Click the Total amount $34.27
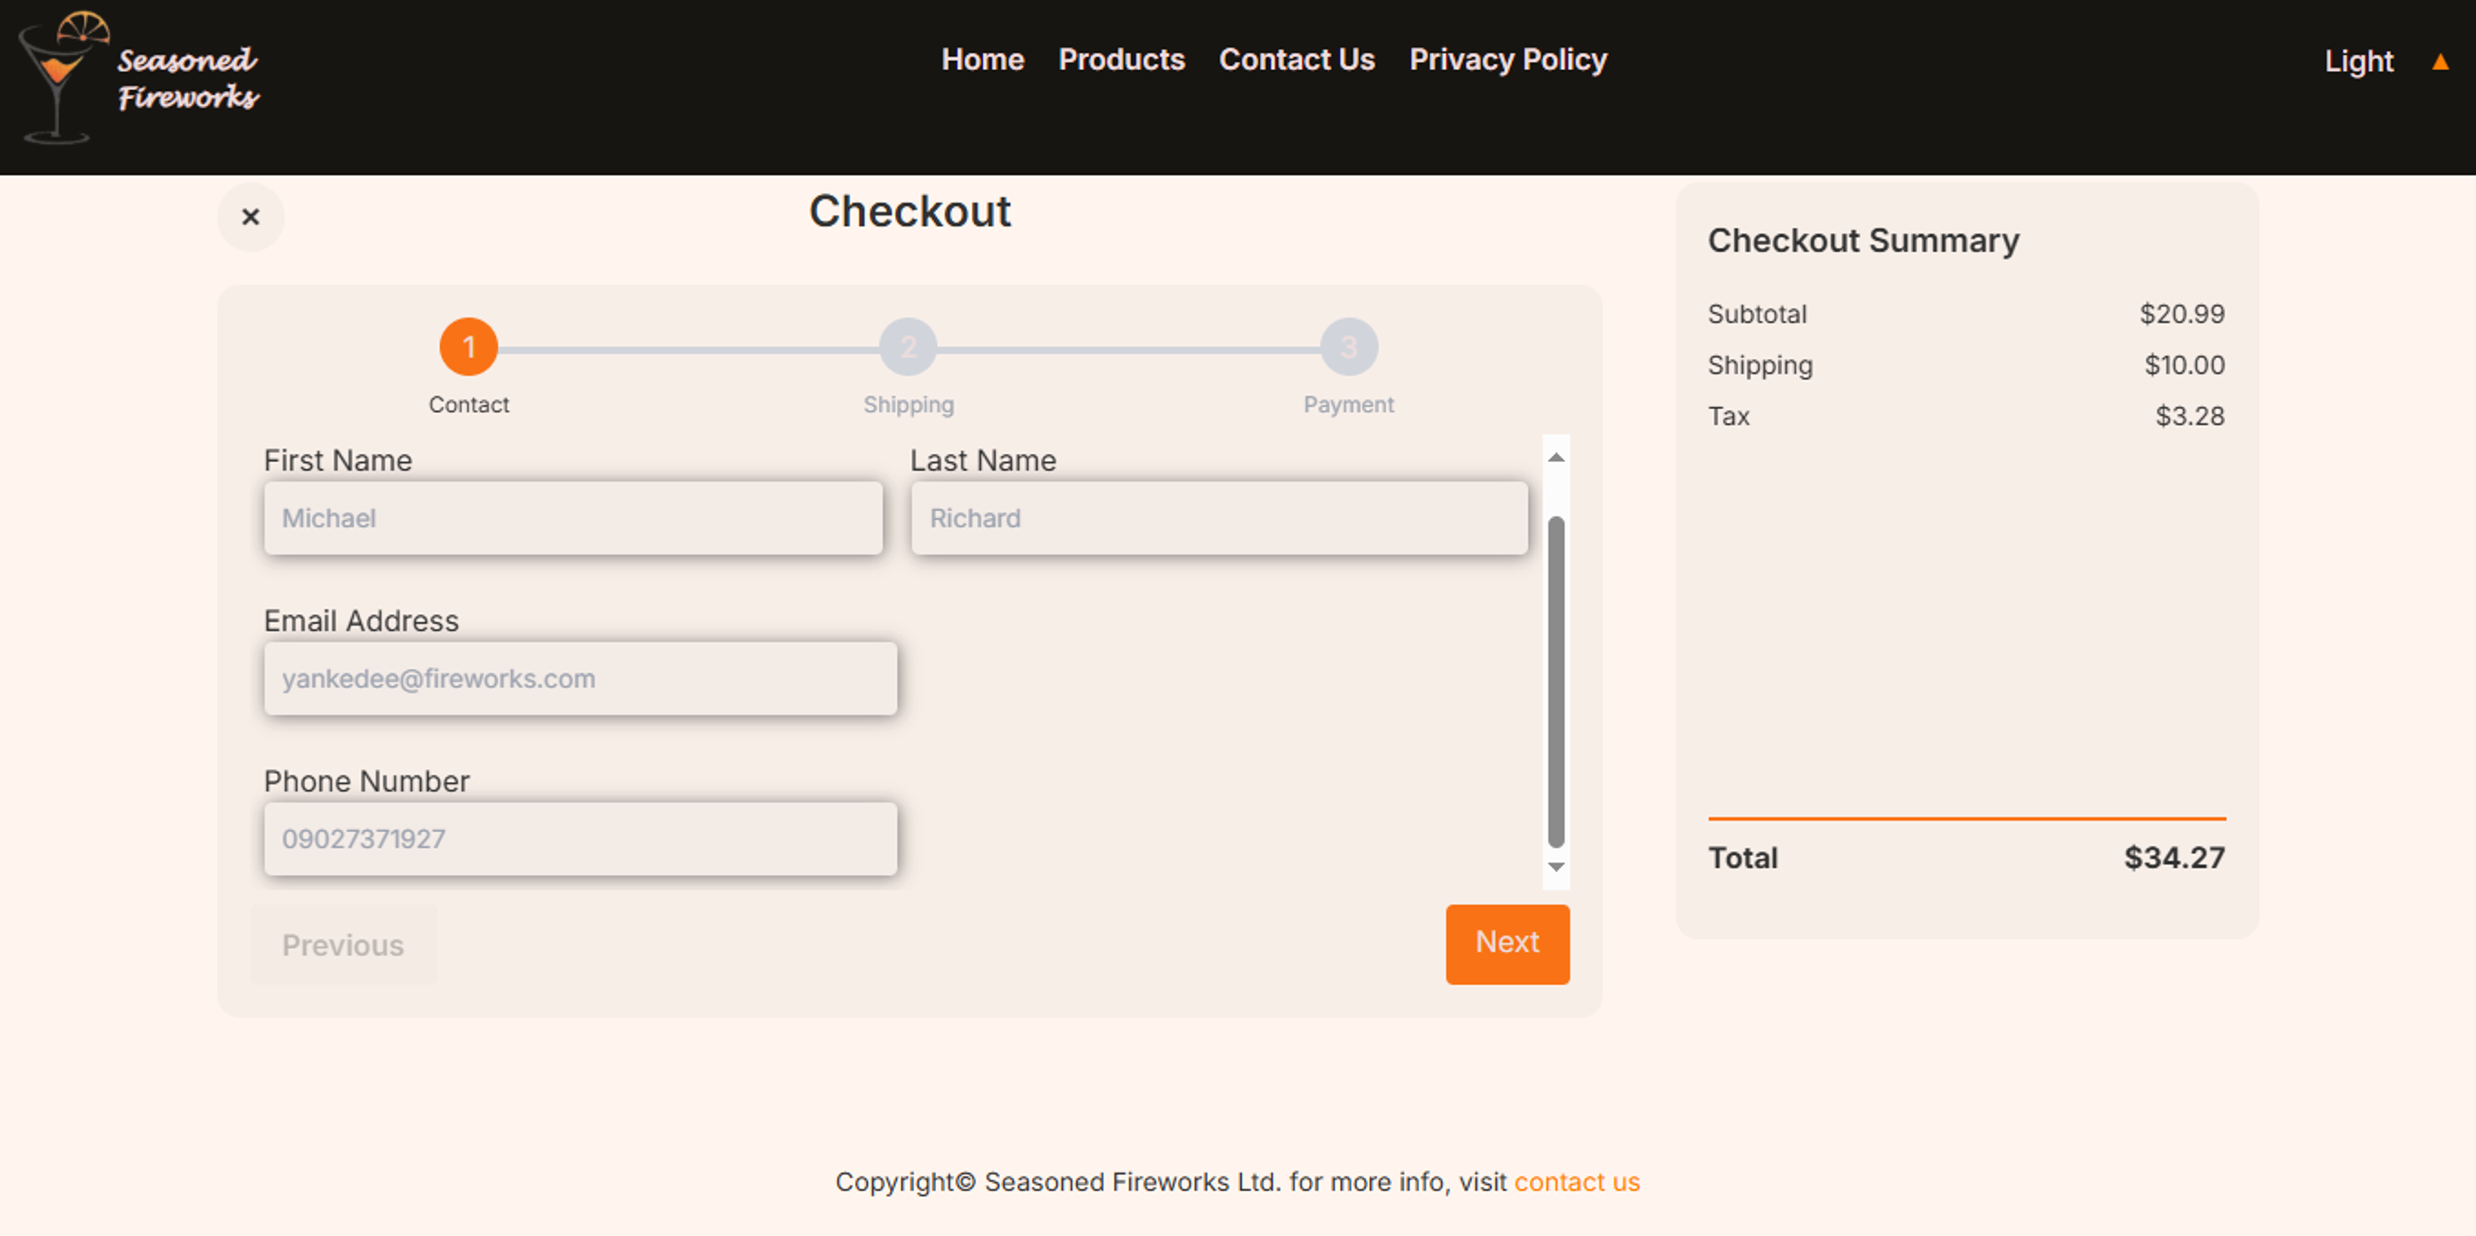The height and width of the screenshot is (1236, 2476). [2173, 858]
